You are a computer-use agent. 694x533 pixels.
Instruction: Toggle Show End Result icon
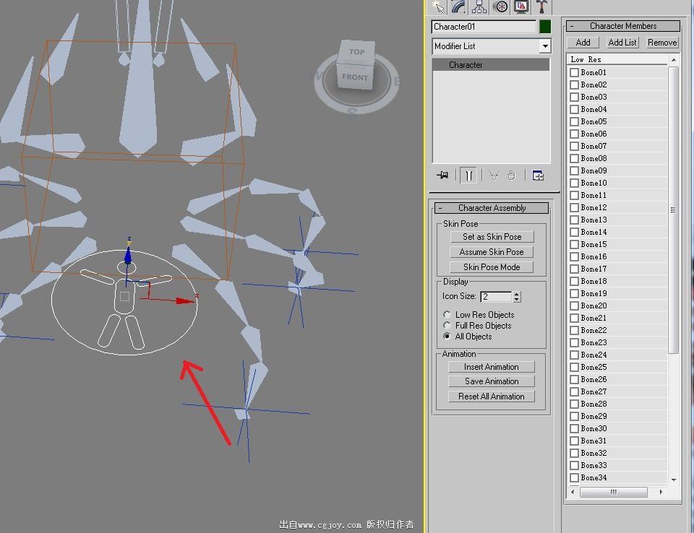click(x=468, y=175)
